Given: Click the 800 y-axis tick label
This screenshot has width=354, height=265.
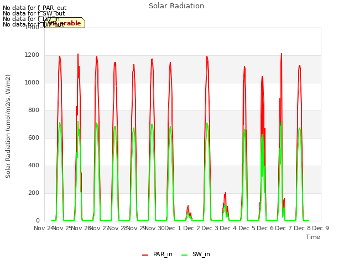Looking at the screenshot, I should tap(34, 110).
